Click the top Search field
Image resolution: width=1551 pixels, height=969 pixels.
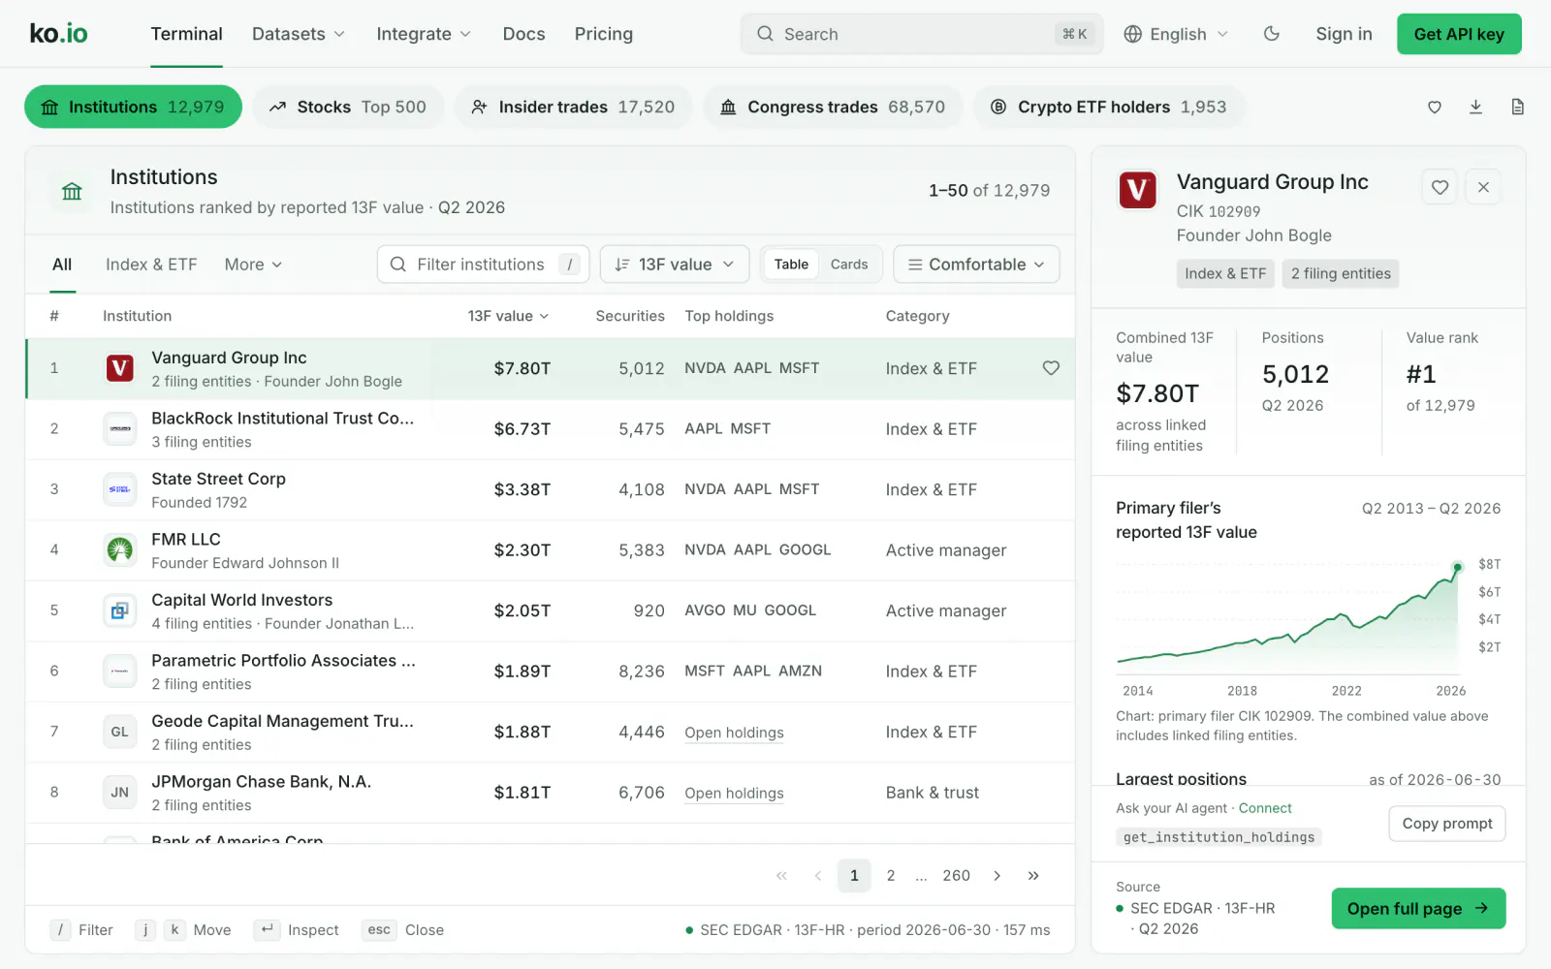point(921,34)
